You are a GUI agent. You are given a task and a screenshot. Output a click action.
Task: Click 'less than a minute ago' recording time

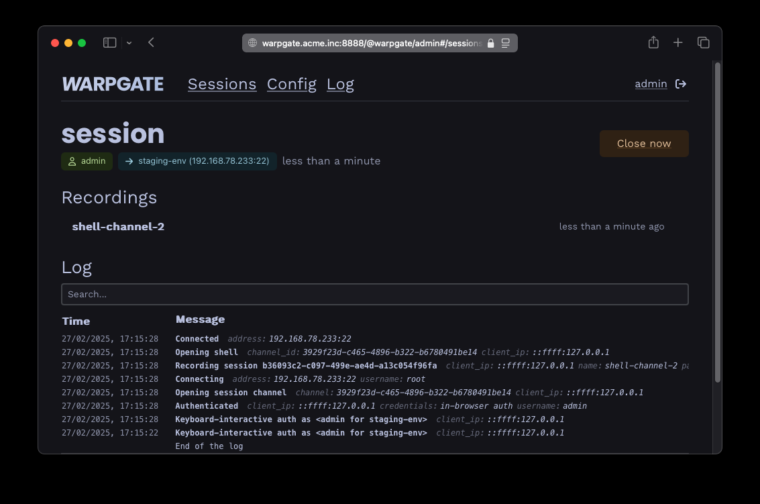[612, 227]
